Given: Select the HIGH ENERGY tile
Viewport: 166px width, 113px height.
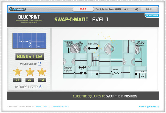Looking at the screenshot, I should pyautogui.click(x=81, y=47).
